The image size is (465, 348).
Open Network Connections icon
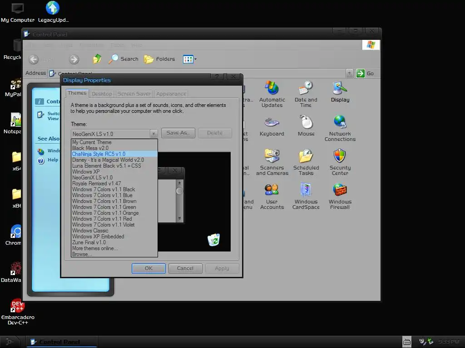tap(340, 128)
